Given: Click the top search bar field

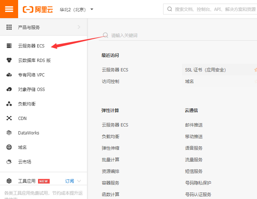Looking at the screenshot, I should coord(210,9).
